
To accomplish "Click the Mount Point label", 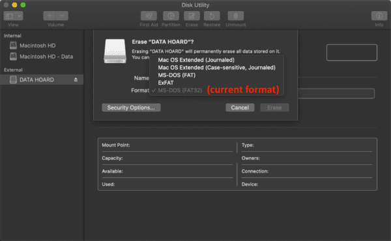I will pos(116,145).
